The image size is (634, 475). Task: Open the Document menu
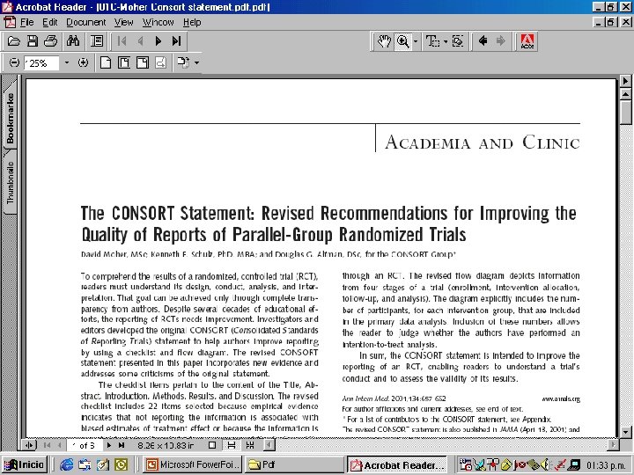point(85,22)
